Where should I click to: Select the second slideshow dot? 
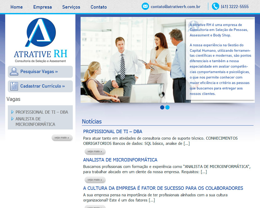point(167,107)
